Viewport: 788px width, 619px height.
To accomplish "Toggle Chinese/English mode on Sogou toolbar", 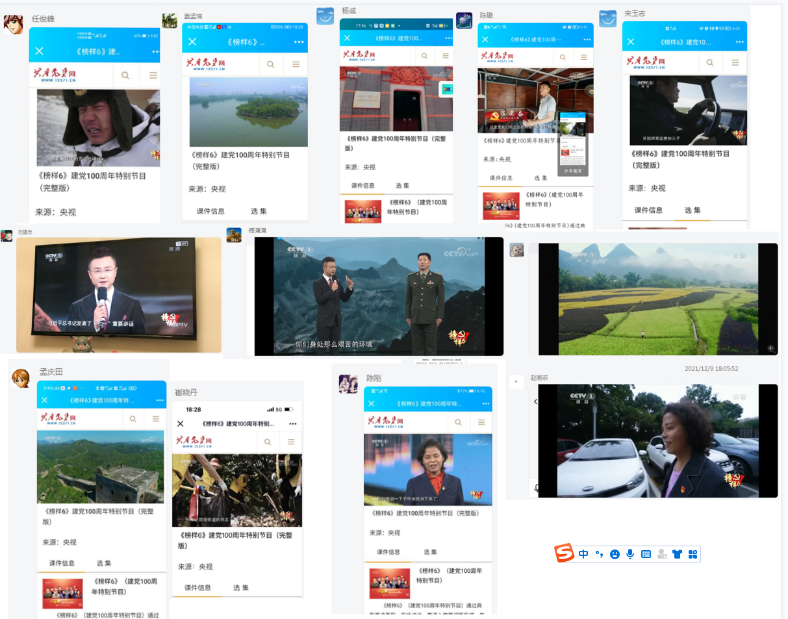I will pyautogui.click(x=583, y=554).
